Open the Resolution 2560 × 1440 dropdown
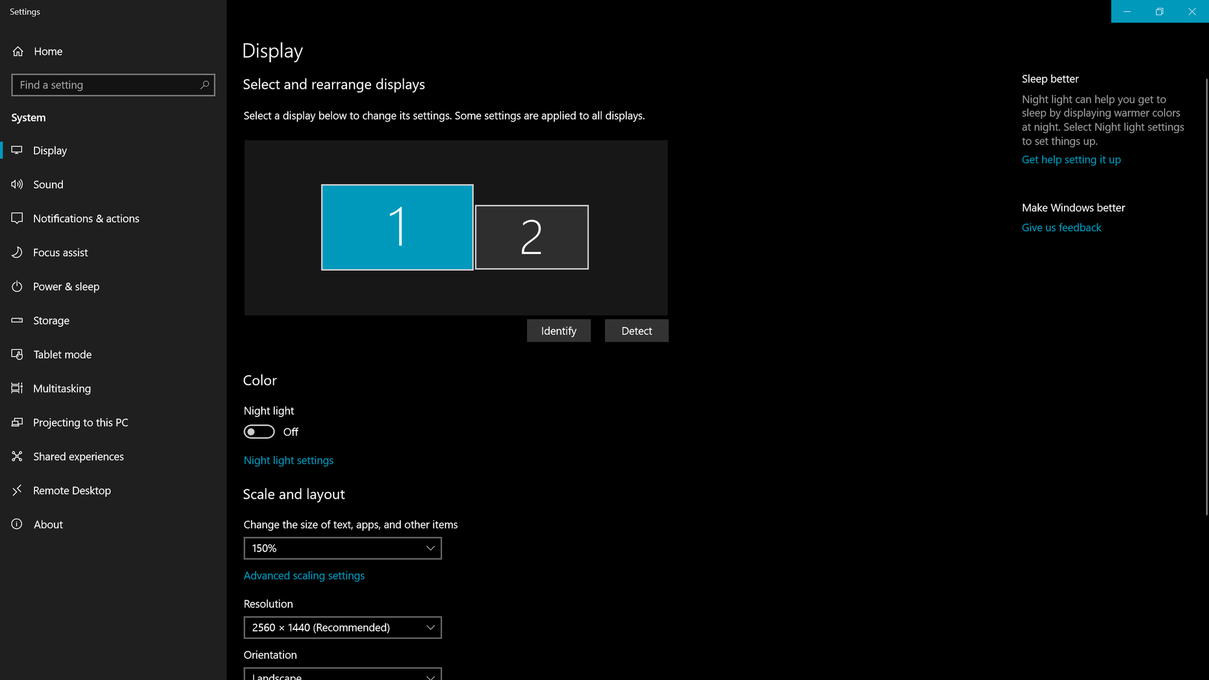Image resolution: width=1209 pixels, height=680 pixels. coord(343,627)
